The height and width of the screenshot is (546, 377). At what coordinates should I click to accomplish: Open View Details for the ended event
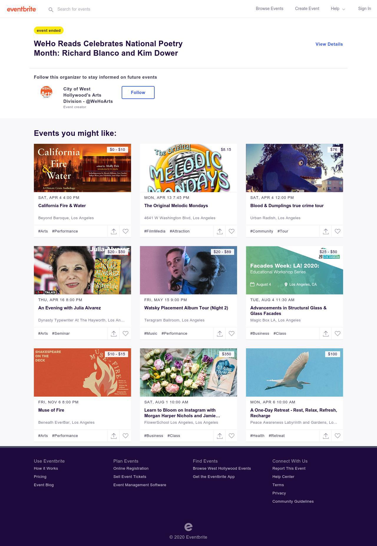tap(329, 44)
